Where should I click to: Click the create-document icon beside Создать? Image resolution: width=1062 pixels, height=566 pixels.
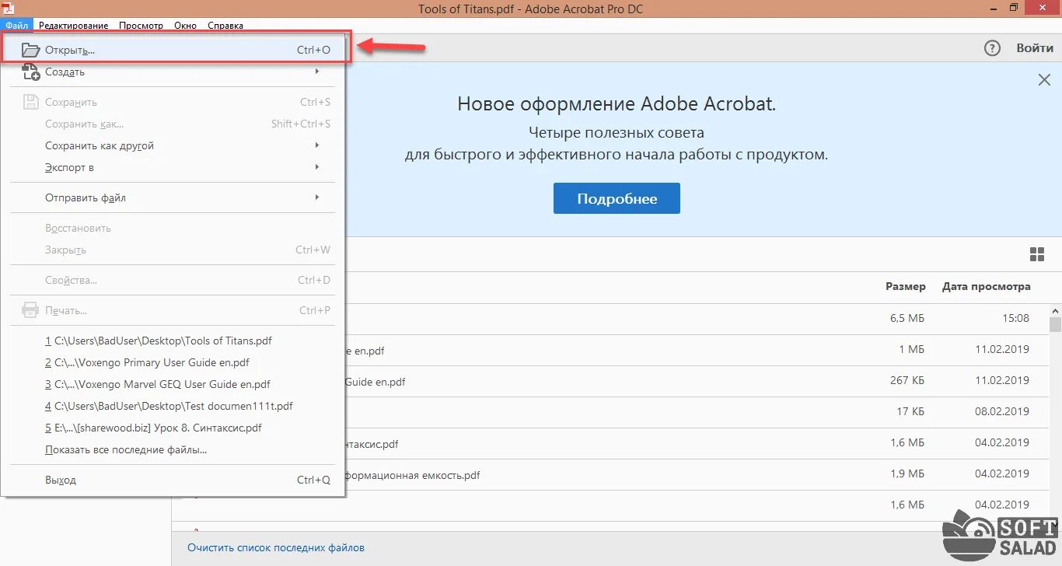point(30,72)
